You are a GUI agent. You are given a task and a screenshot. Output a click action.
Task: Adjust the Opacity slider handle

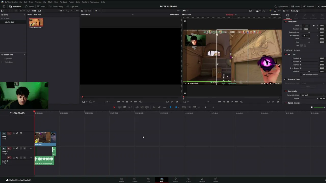tap(318, 98)
